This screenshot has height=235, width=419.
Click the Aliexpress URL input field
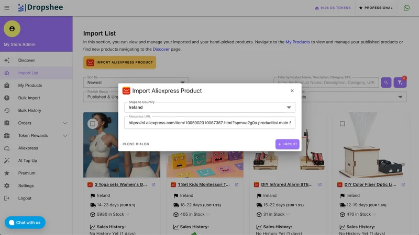[x=210, y=123]
